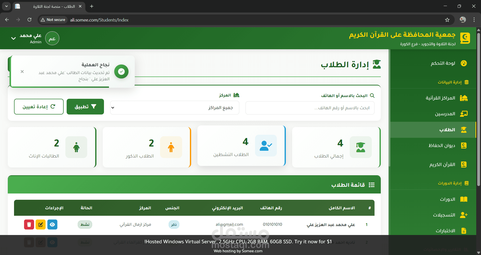Click the عم user avatar circle
This screenshot has width=481, height=255.
click(52, 38)
